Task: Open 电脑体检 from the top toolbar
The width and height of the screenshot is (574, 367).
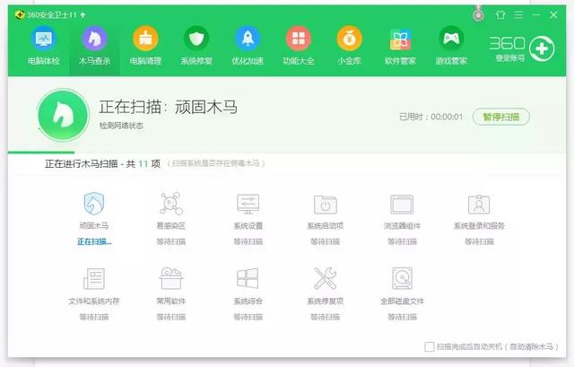Action: click(44, 46)
